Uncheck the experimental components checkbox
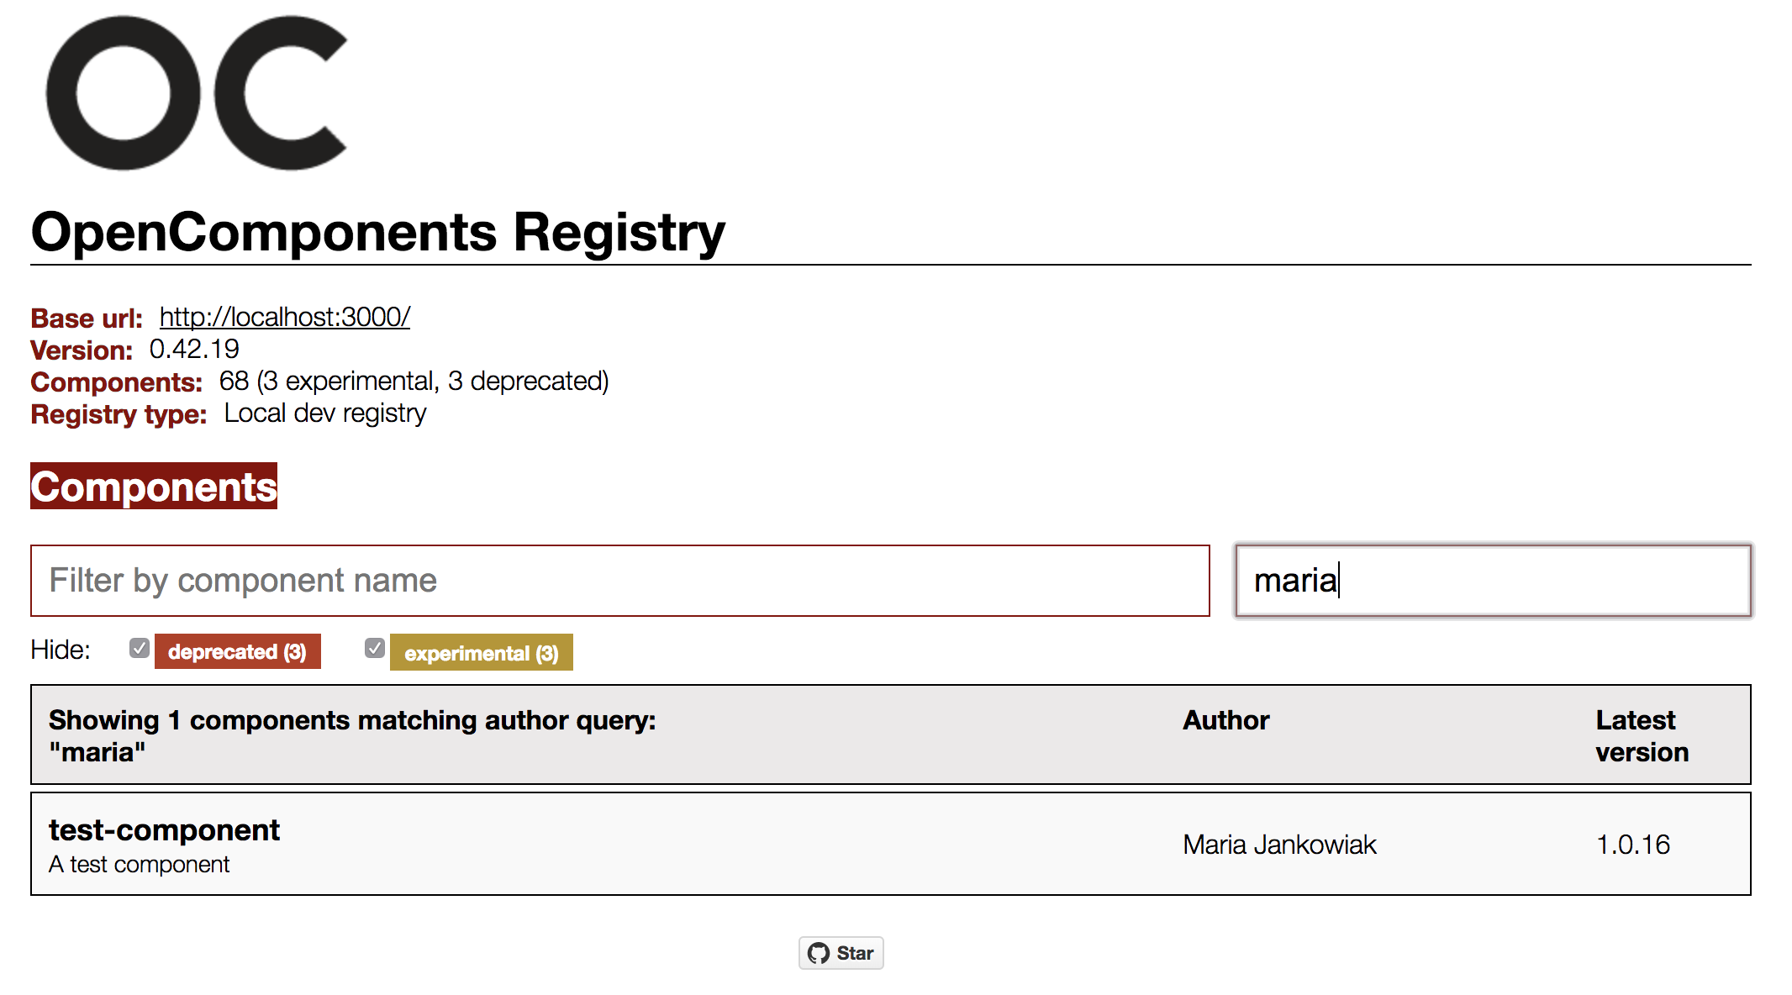This screenshot has height=995, width=1792. click(x=373, y=647)
